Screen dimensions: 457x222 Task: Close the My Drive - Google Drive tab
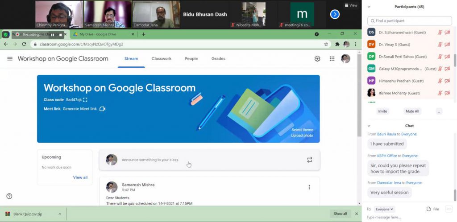point(133,34)
